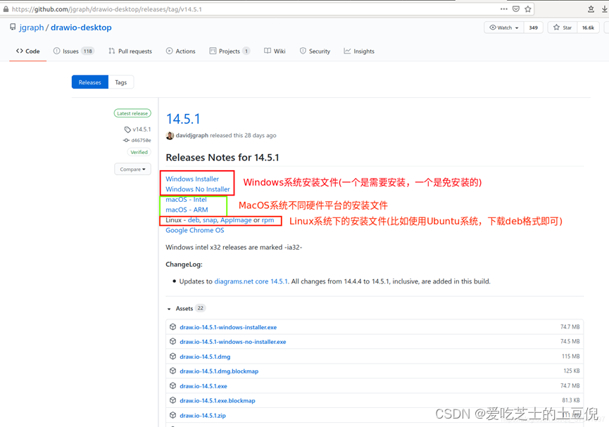
Task: Go to the Actions tab
Action: click(x=181, y=51)
